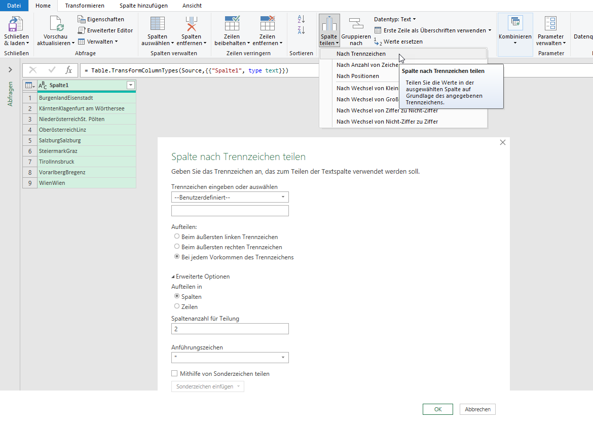593x429 pixels.
Task: Click the OK button in the dialog
Action: [437, 409]
